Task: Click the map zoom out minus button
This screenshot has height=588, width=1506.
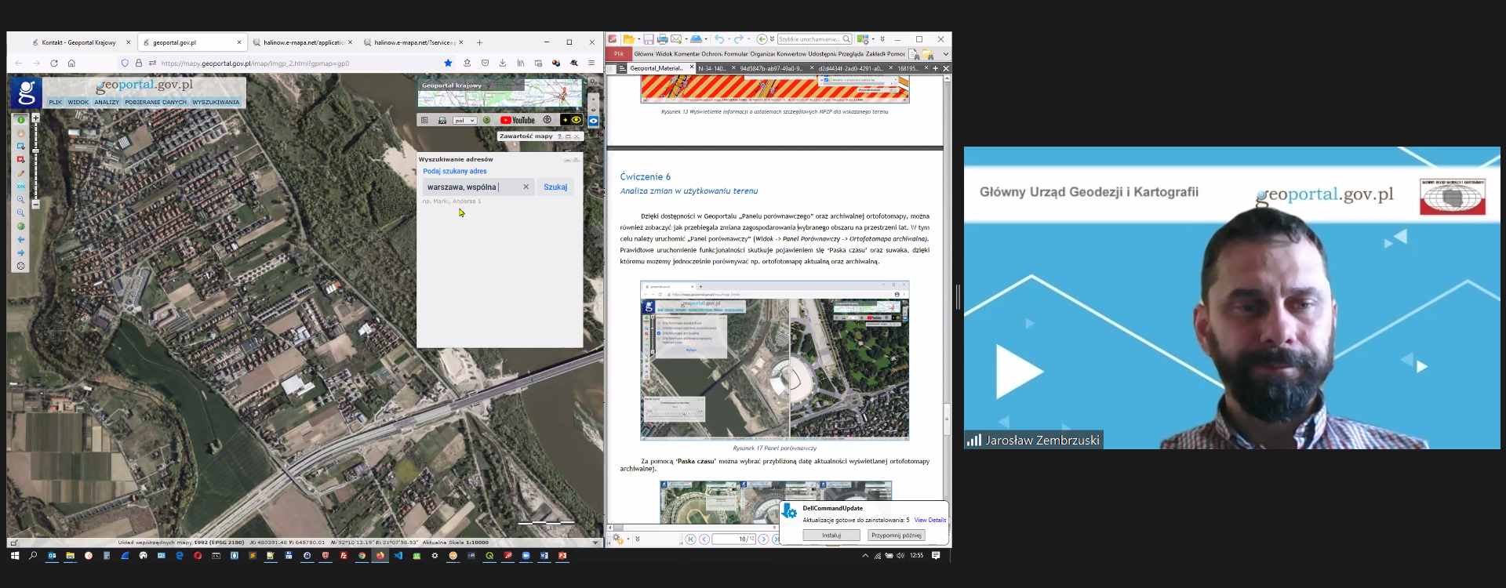Action: tap(35, 204)
